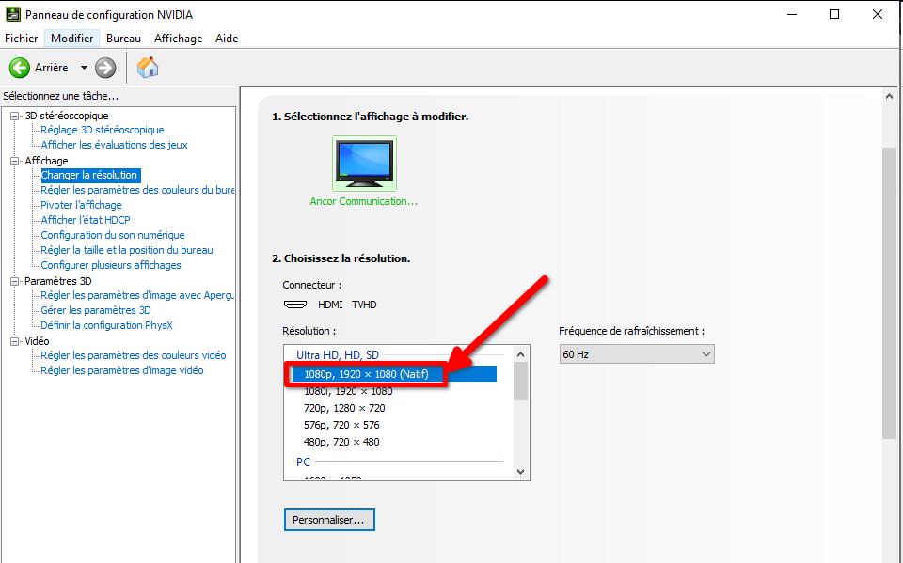
Task: Open the 60 Hz refresh rate dropdown
Action: click(637, 354)
